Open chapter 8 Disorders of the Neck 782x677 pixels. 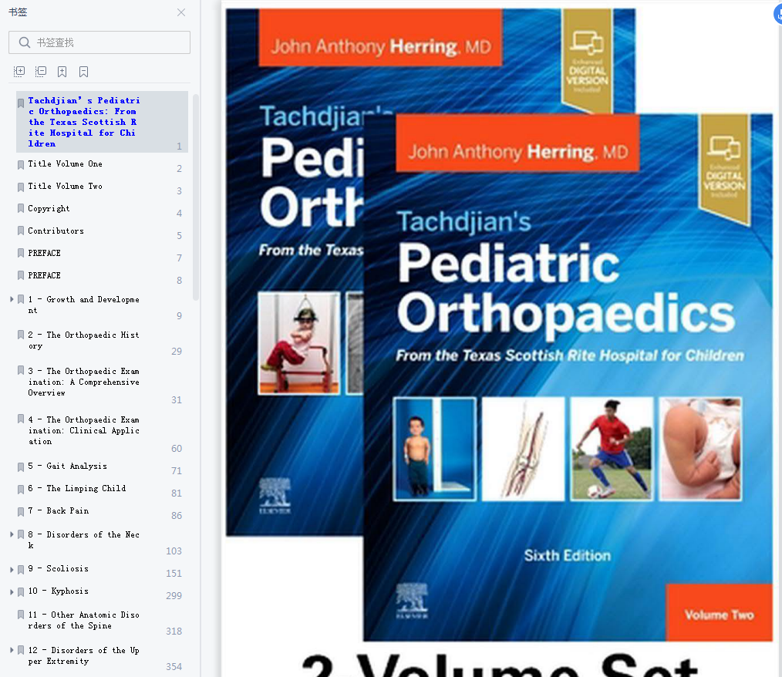pos(84,540)
